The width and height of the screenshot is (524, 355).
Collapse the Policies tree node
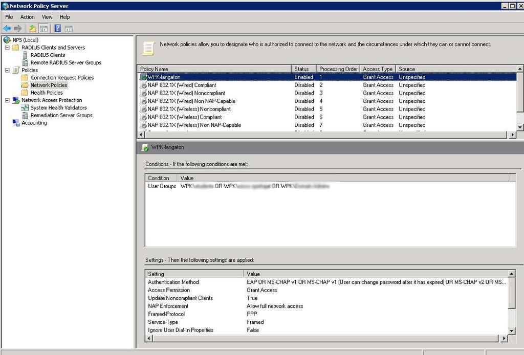click(7, 70)
